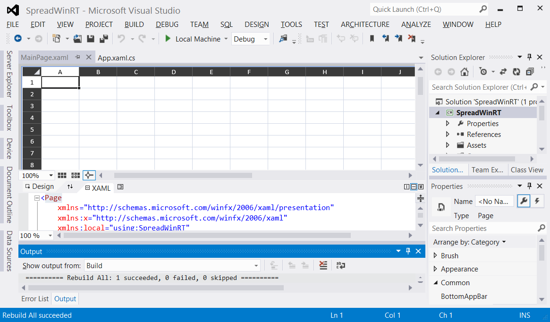Refresh the Solution Explorer
Screen dimensions: 550x322
(516, 72)
